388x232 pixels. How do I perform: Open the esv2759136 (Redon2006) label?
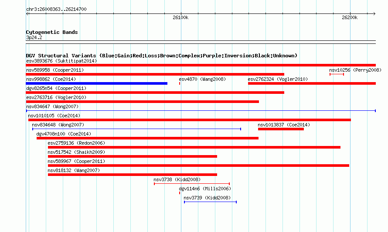click(76, 143)
